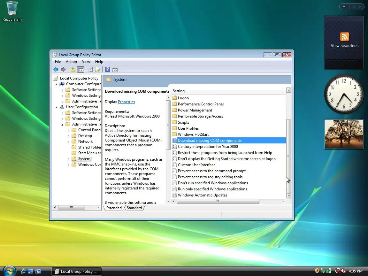Expand the Network tree node
Image resolution: width=368 pixels, height=276 pixels.
point(69,142)
